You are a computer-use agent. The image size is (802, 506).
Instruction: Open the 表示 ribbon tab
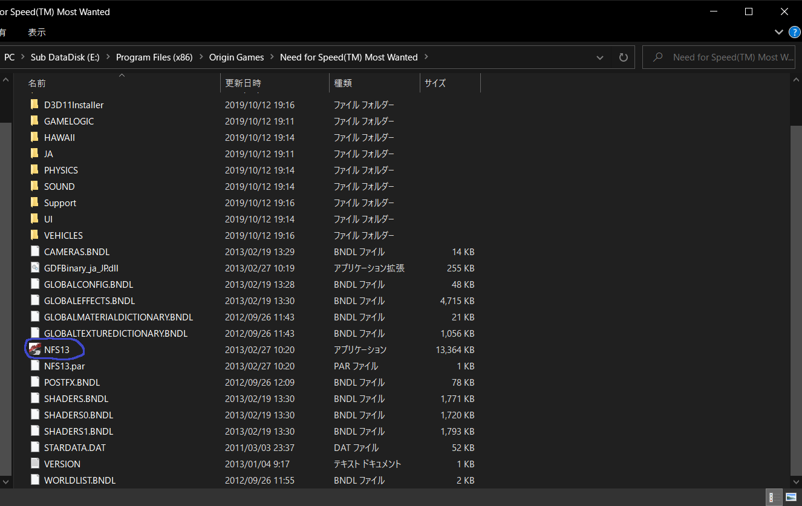[x=37, y=32]
